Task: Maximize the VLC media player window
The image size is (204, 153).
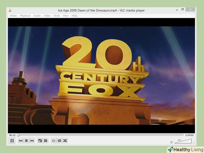Action: point(183,10)
